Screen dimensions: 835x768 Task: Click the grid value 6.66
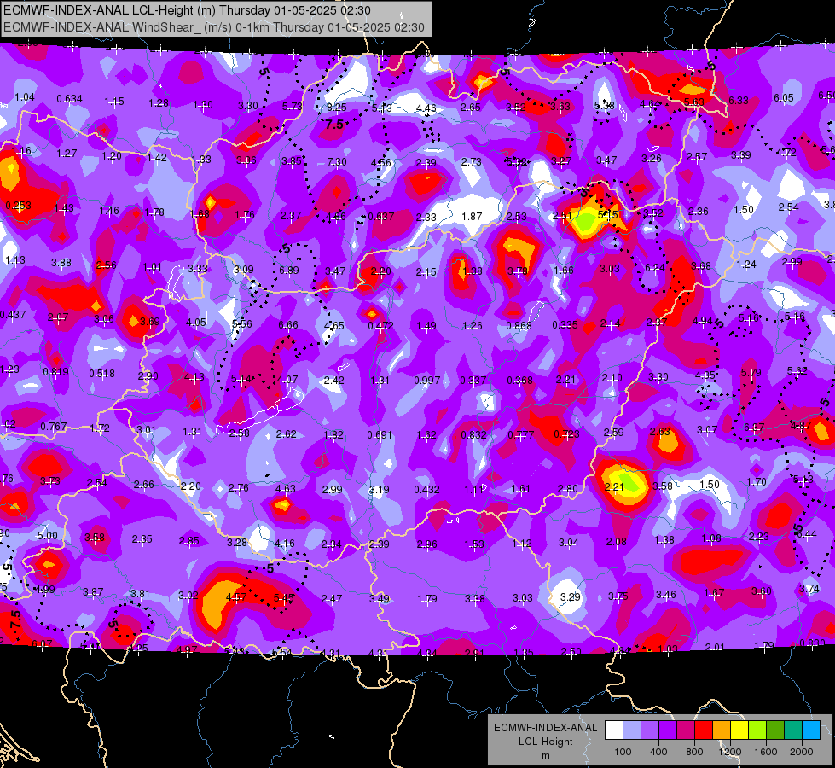[288, 324]
